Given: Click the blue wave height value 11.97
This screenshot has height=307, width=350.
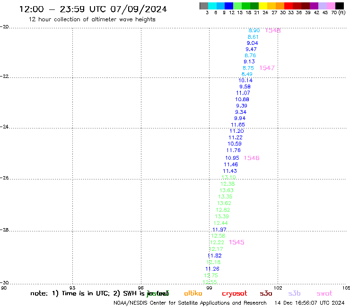Looking at the screenshot, I should [219, 230].
